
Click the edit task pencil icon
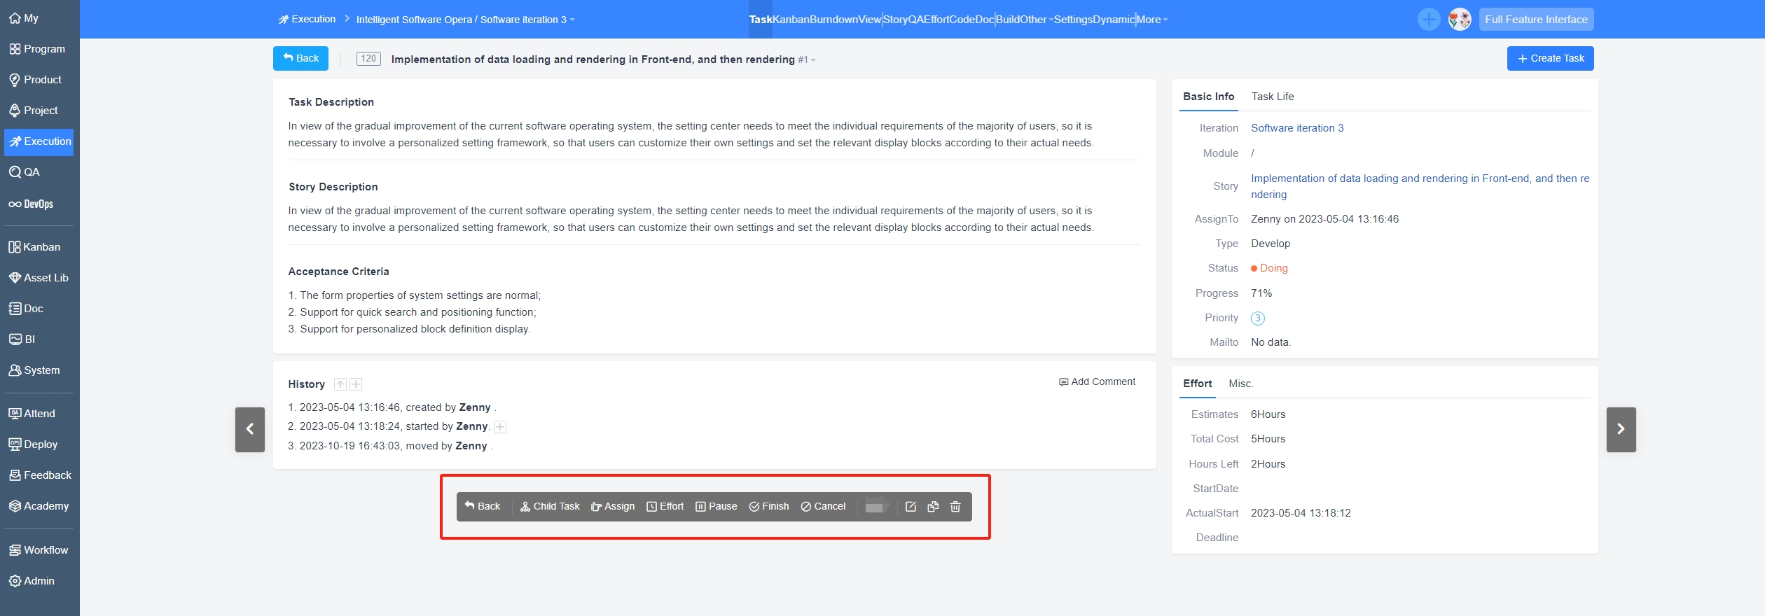(x=911, y=507)
